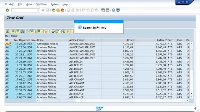
Task: Click the standard toolbar Find binoculars icon
Action: (x=73, y=10)
